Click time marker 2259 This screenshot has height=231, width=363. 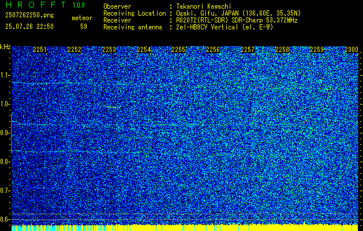pyautogui.click(x=317, y=50)
